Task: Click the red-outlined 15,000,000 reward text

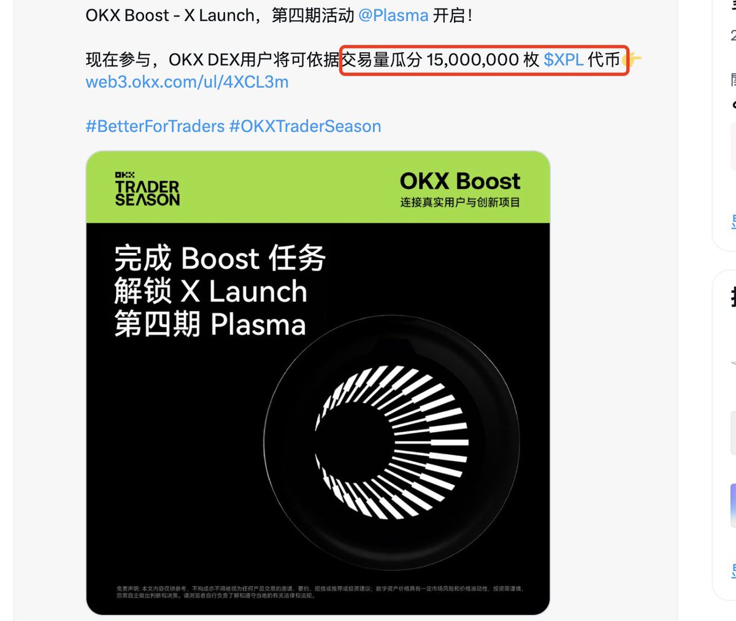Action: [485, 60]
